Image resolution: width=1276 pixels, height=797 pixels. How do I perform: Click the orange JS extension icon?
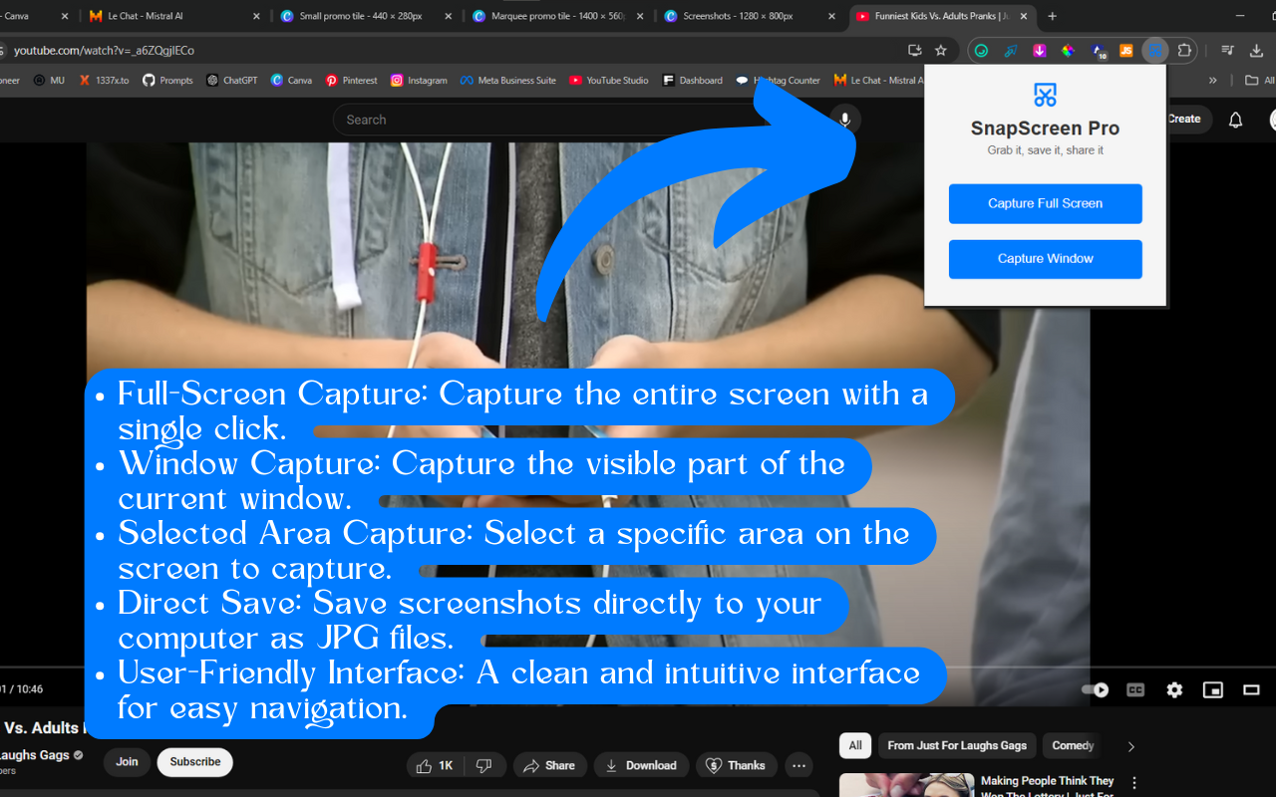pyautogui.click(x=1126, y=51)
